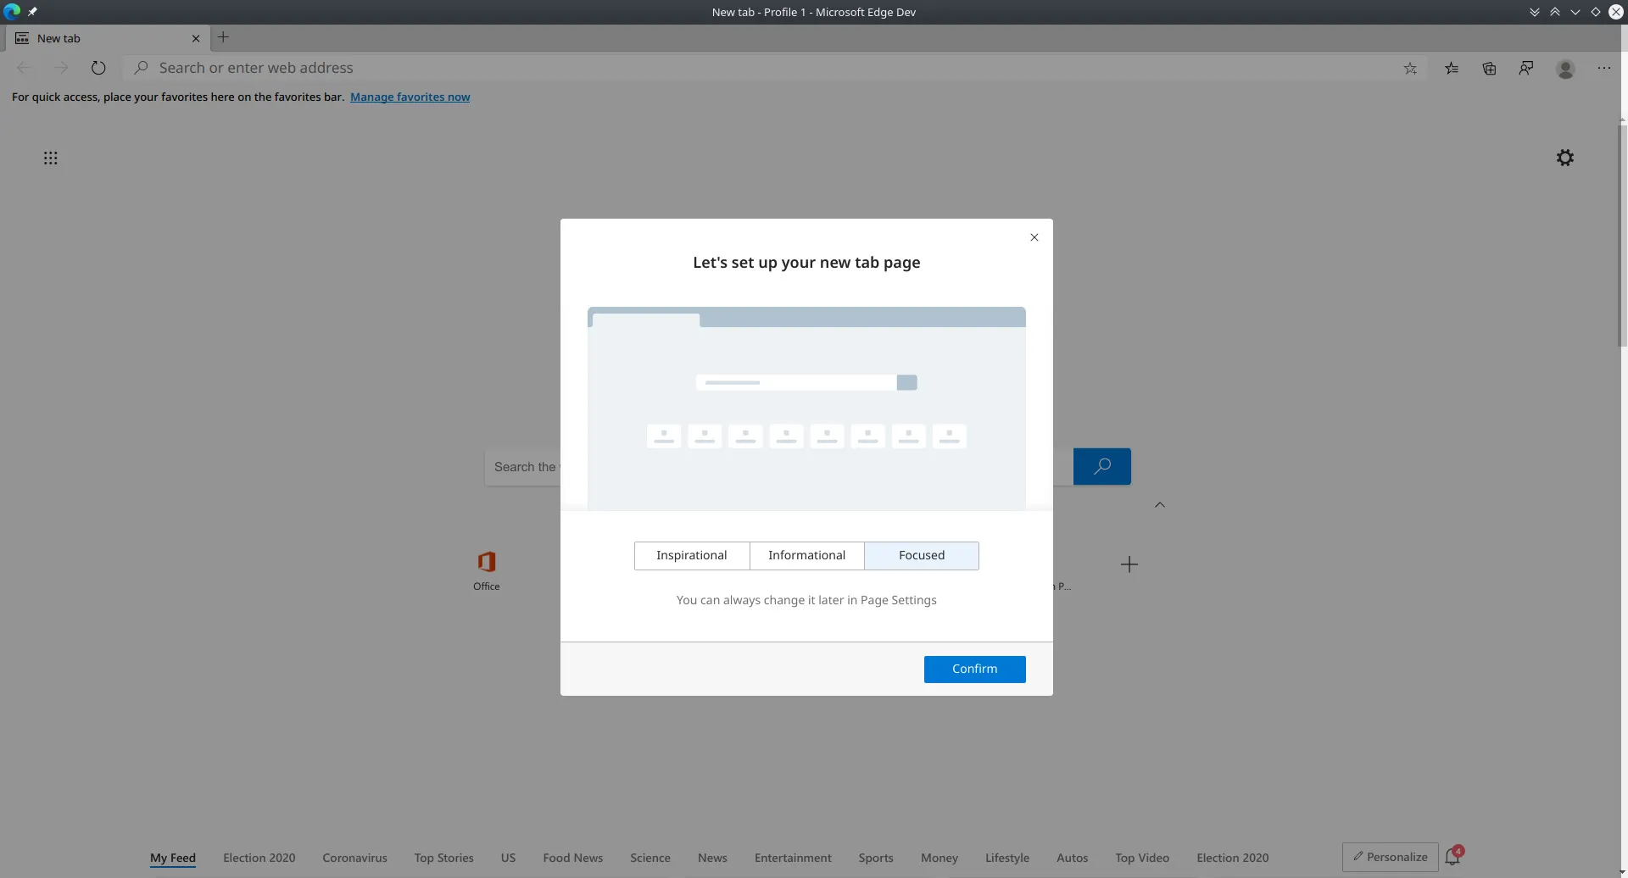Open page settings via the gear icon
Viewport: 1628px width, 878px height.
[1564, 158]
